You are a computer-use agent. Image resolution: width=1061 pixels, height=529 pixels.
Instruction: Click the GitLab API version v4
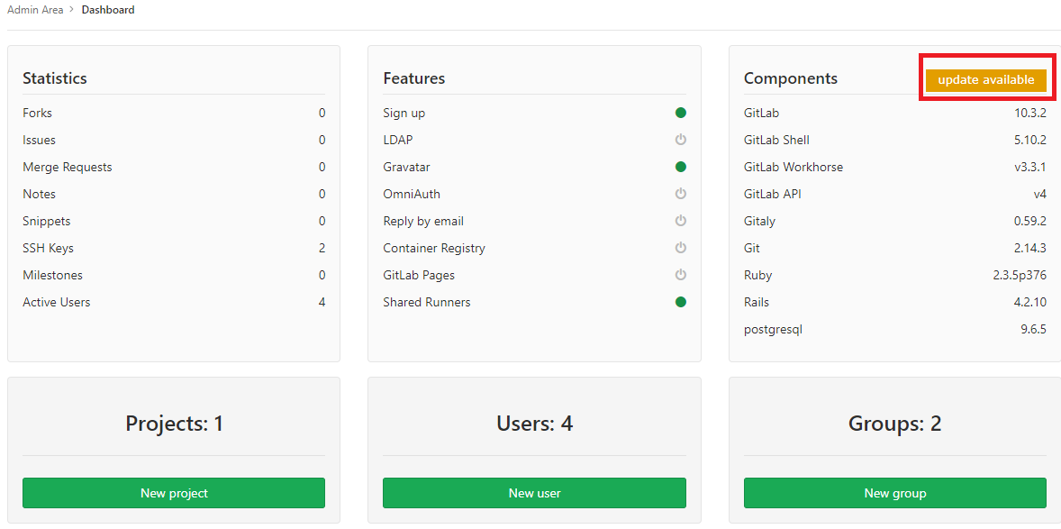(1040, 195)
